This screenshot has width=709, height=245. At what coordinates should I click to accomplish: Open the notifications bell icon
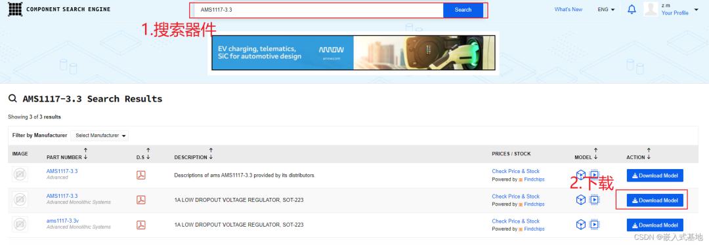pyautogui.click(x=632, y=9)
